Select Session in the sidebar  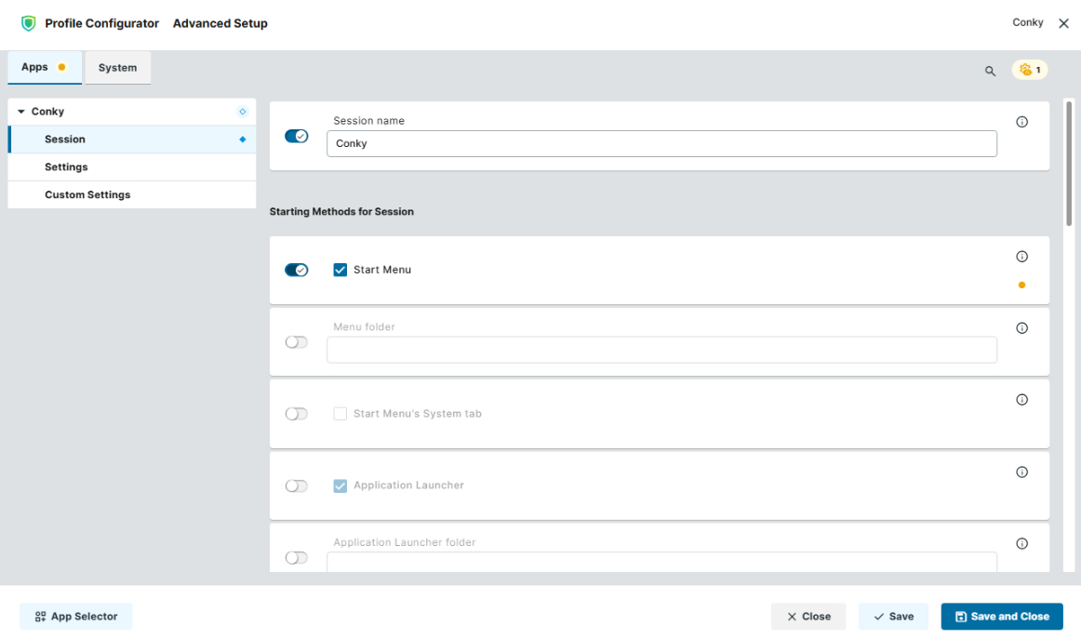[x=132, y=140]
